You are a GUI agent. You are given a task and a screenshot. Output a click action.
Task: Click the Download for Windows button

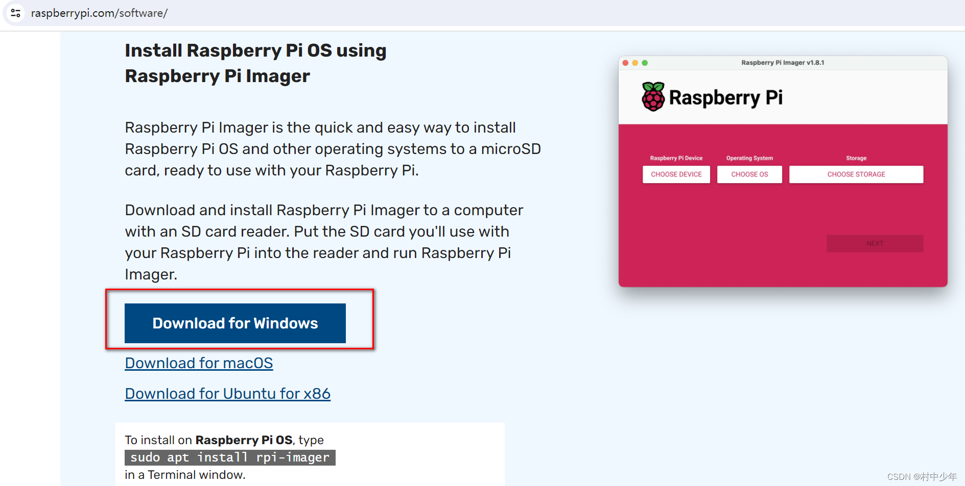click(x=235, y=323)
